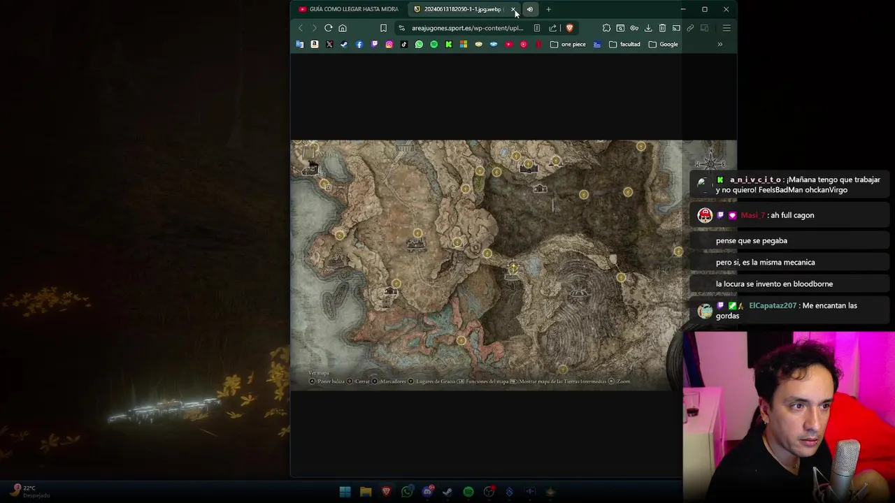Open Discord from taskbar
895x503 pixels.
[427, 492]
